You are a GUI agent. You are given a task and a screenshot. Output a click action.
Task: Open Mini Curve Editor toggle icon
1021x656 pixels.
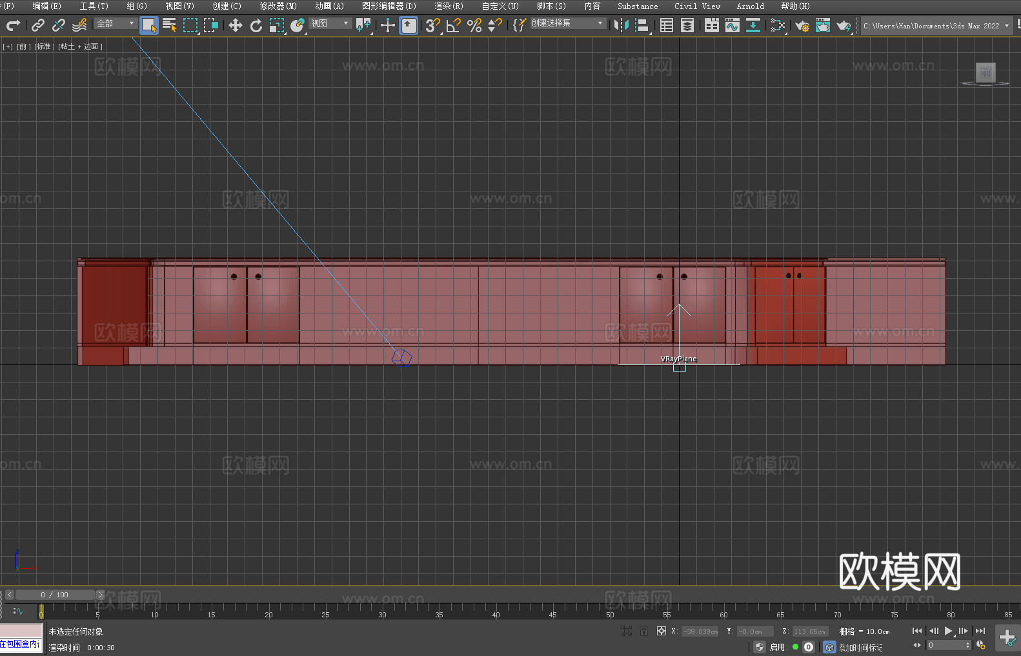point(18,611)
